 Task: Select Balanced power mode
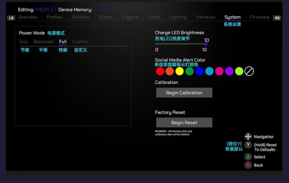click(43, 42)
